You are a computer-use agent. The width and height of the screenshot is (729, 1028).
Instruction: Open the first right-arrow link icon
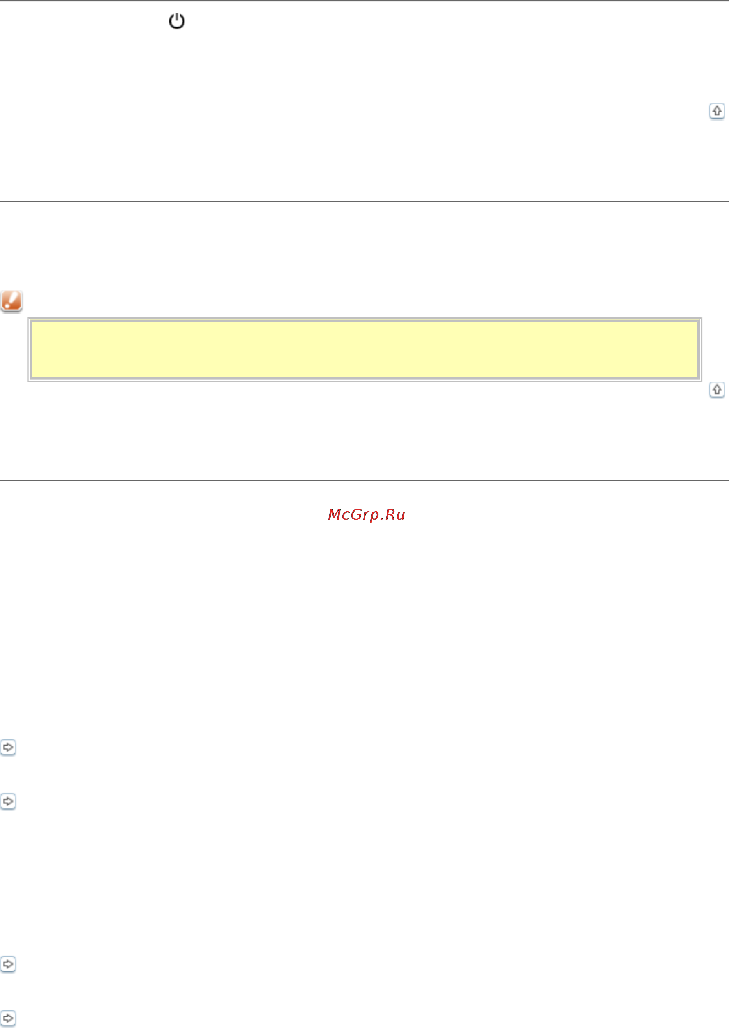8,748
